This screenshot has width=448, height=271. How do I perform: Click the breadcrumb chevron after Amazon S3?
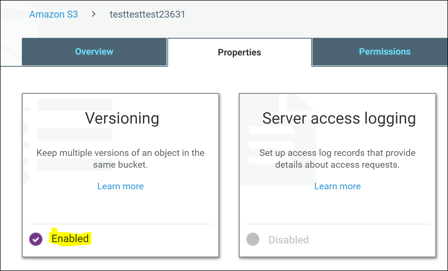point(93,15)
